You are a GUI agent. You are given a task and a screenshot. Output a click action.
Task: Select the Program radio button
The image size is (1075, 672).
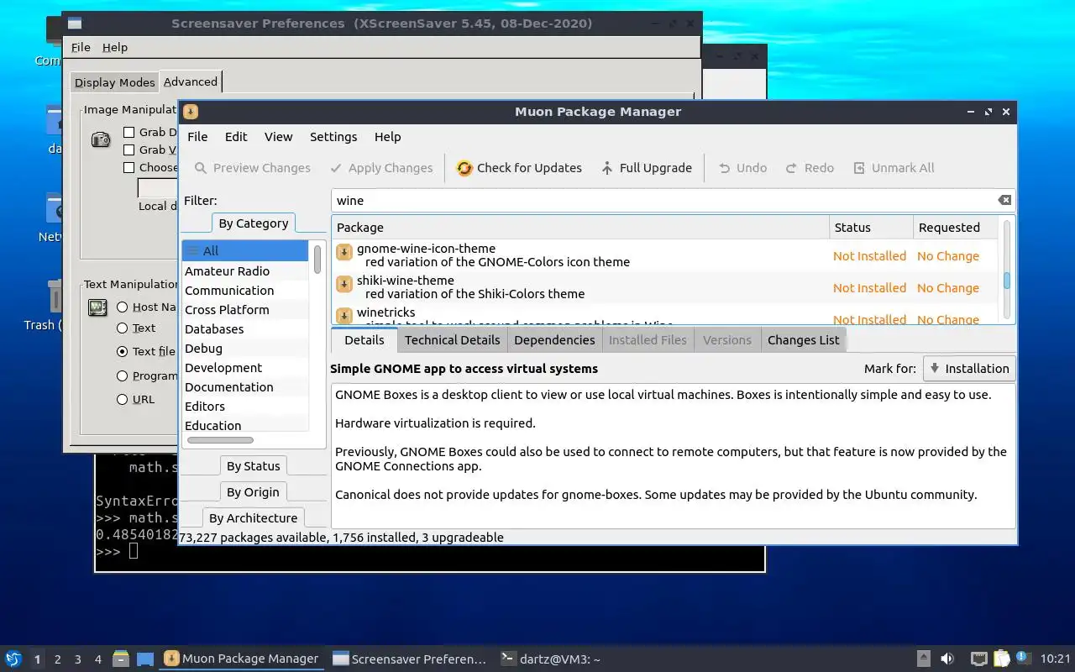tap(123, 375)
